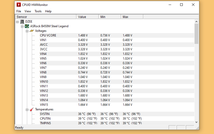Select the VIN15 sensor row
The width and height of the screenshot is (214, 134).
coord(117,105)
